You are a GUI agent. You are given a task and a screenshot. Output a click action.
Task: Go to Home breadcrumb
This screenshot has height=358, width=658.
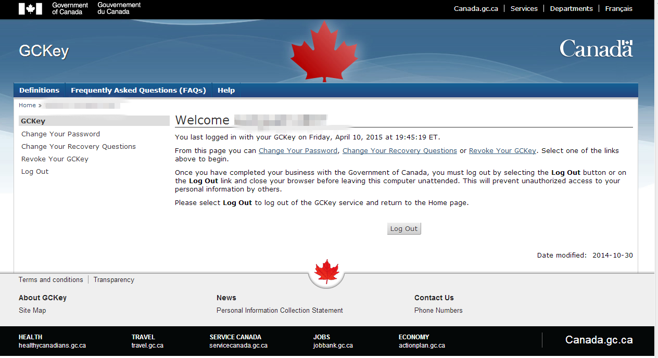tap(27, 105)
